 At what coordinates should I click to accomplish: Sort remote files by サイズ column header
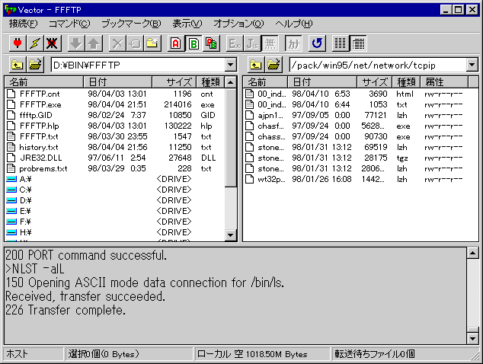click(x=374, y=82)
